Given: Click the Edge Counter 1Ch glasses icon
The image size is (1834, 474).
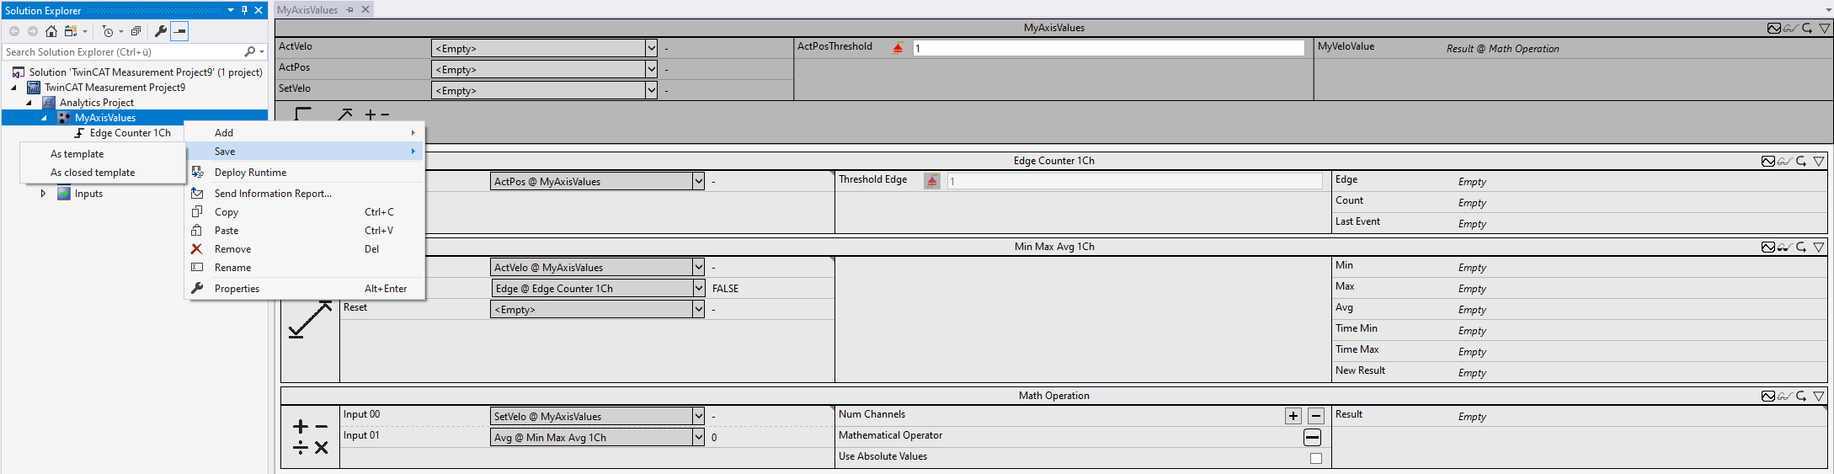Looking at the screenshot, I should point(1784,161).
